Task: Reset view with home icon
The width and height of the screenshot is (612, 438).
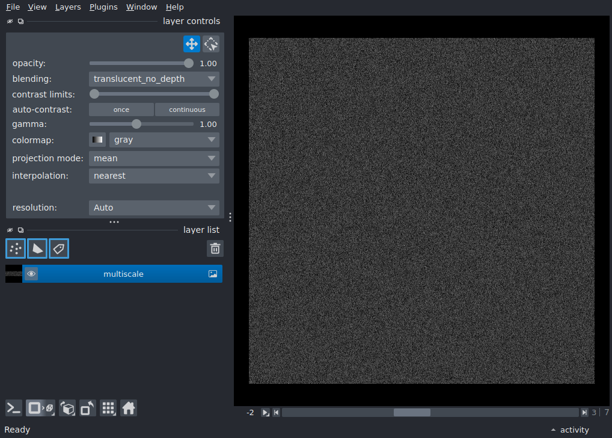Action: (x=129, y=409)
